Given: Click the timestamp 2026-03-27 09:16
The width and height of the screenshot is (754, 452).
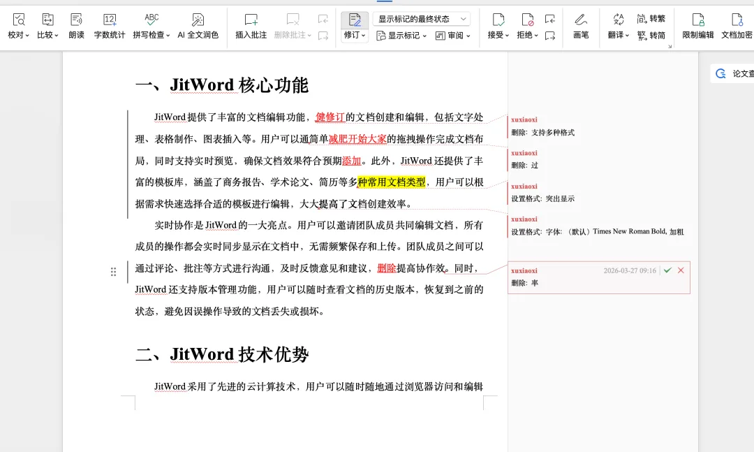Looking at the screenshot, I should pos(630,270).
